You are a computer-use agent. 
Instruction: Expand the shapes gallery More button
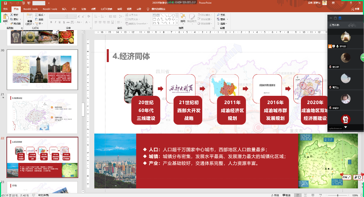177,23
